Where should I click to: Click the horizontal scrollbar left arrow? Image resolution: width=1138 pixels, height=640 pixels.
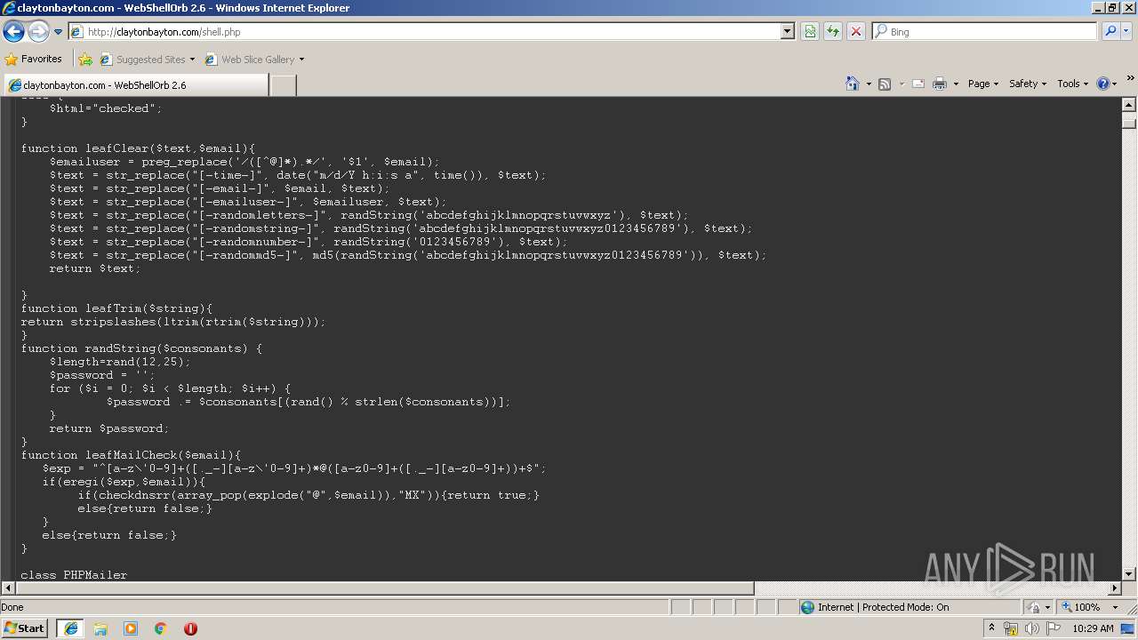(7, 588)
